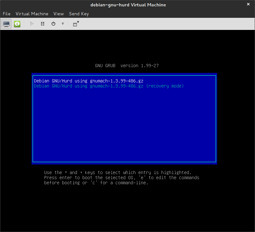
Task: Open the virtual hardware details view
Action: tap(17, 24)
